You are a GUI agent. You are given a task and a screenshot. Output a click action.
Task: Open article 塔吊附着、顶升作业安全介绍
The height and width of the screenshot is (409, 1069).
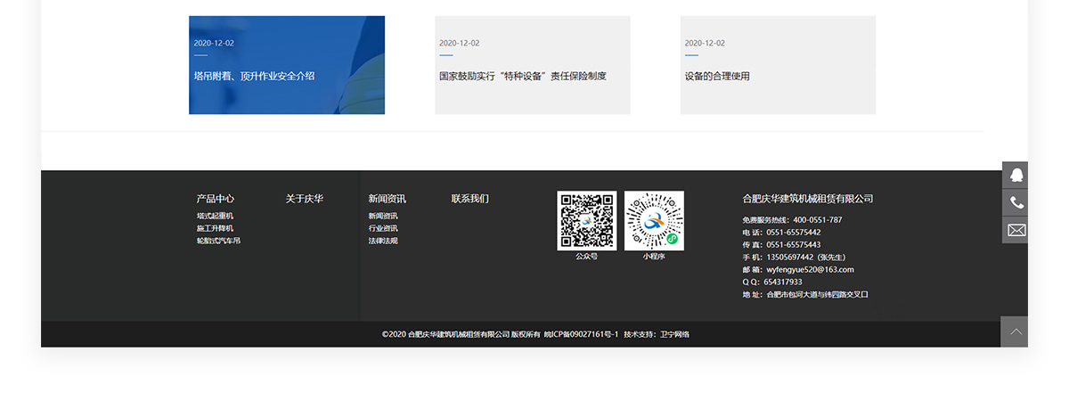[x=287, y=65]
